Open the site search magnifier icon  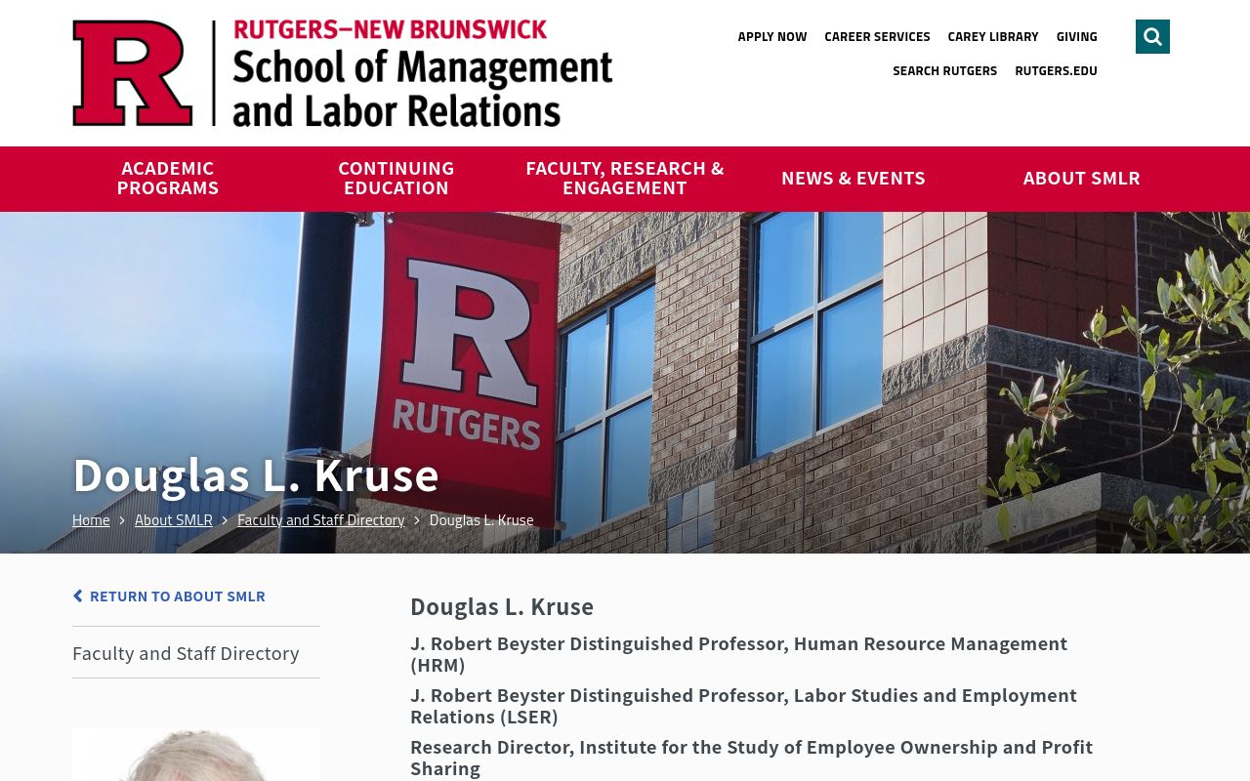click(x=1152, y=37)
